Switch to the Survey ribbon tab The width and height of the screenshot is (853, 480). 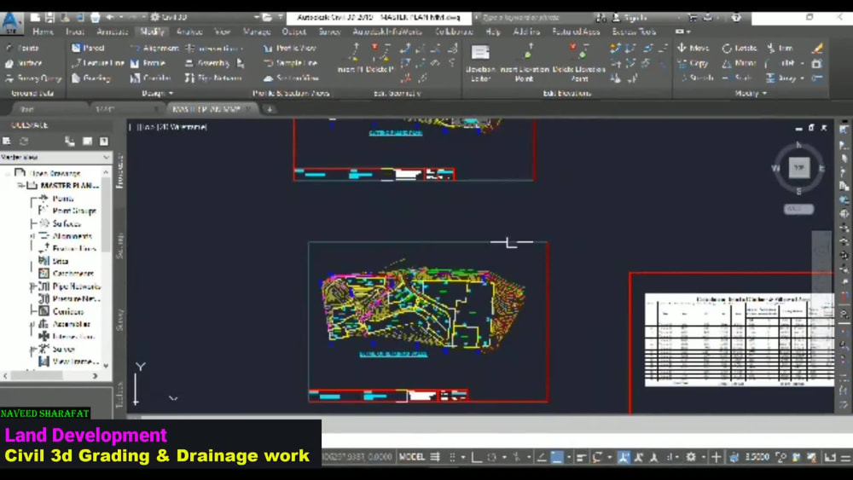click(329, 32)
